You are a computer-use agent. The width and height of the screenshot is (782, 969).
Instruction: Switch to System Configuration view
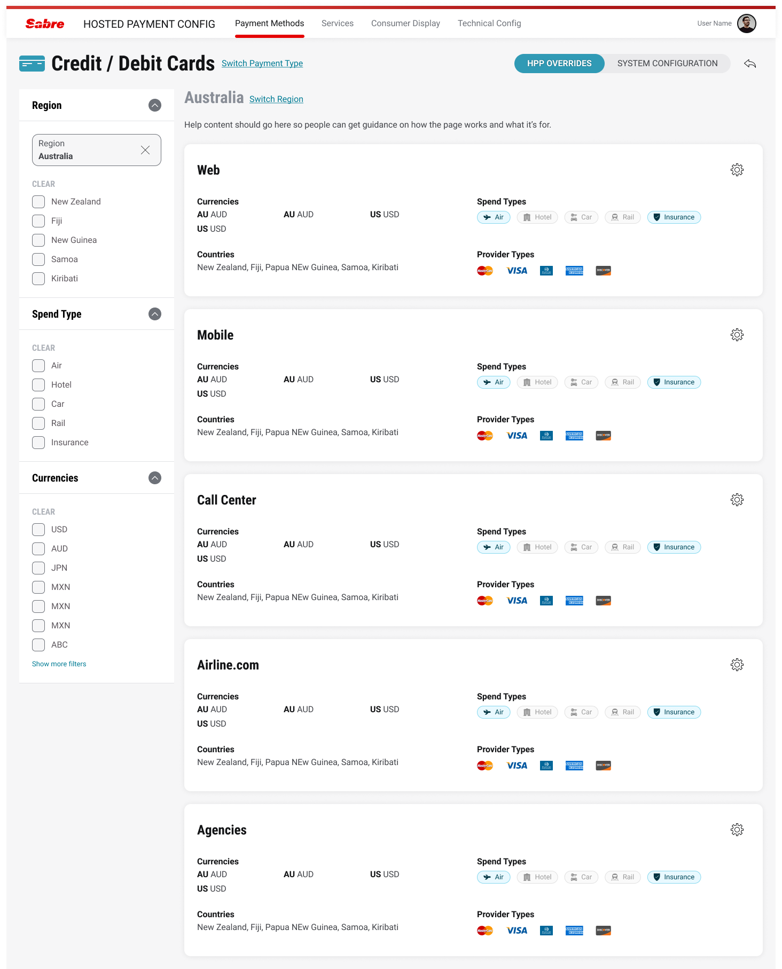click(x=668, y=64)
